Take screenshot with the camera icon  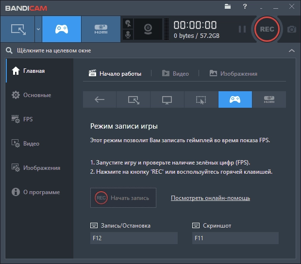point(292,29)
